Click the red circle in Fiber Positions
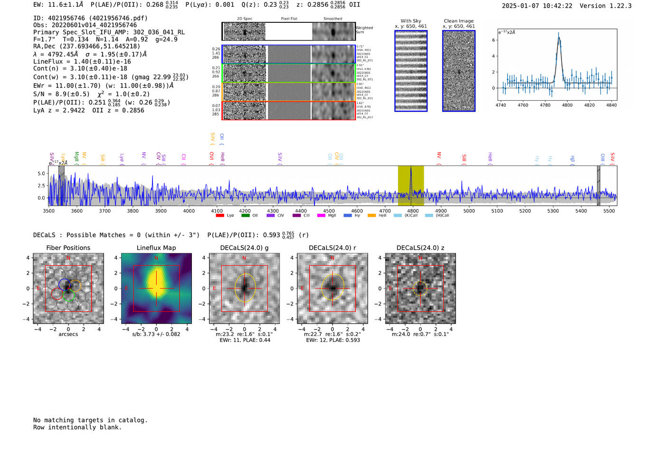This screenshot has width=665, height=453. [x=57, y=294]
